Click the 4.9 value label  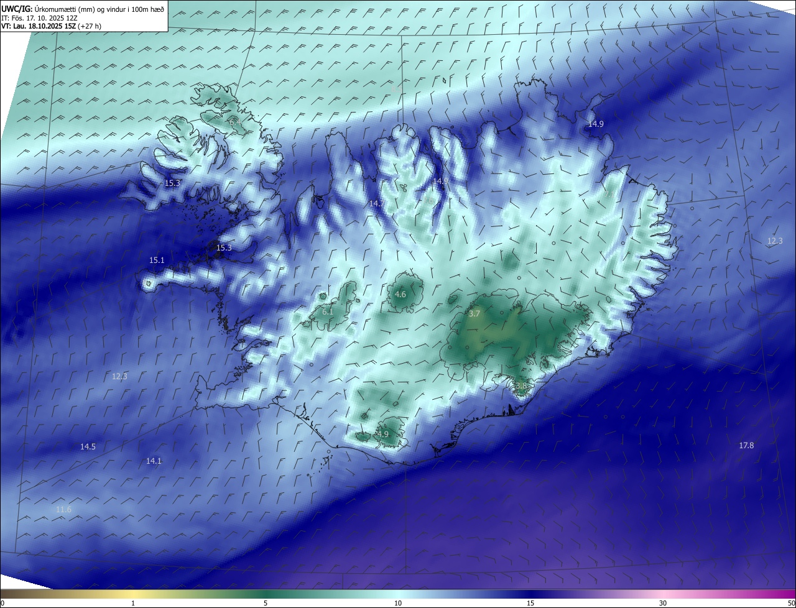[383, 434]
